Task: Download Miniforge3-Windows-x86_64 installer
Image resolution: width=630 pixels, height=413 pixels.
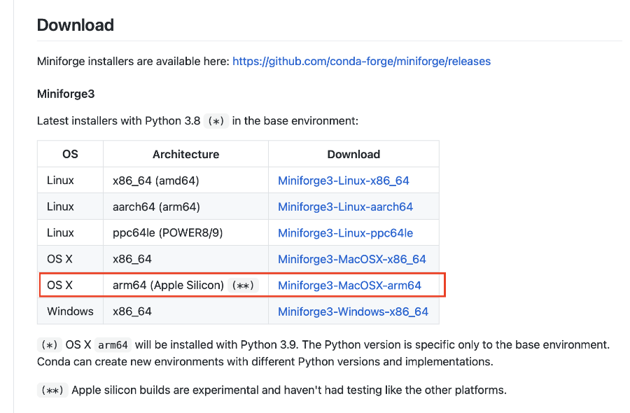Action: pyautogui.click(x=353, y=311)
